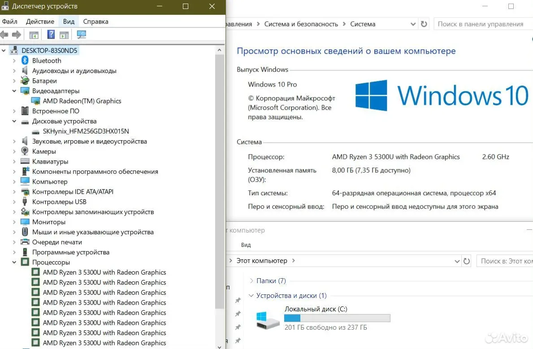533x349 pixels.
Task: Select the DESKTOP-83S0ND5 computer icon
Action: coord(14,50)
